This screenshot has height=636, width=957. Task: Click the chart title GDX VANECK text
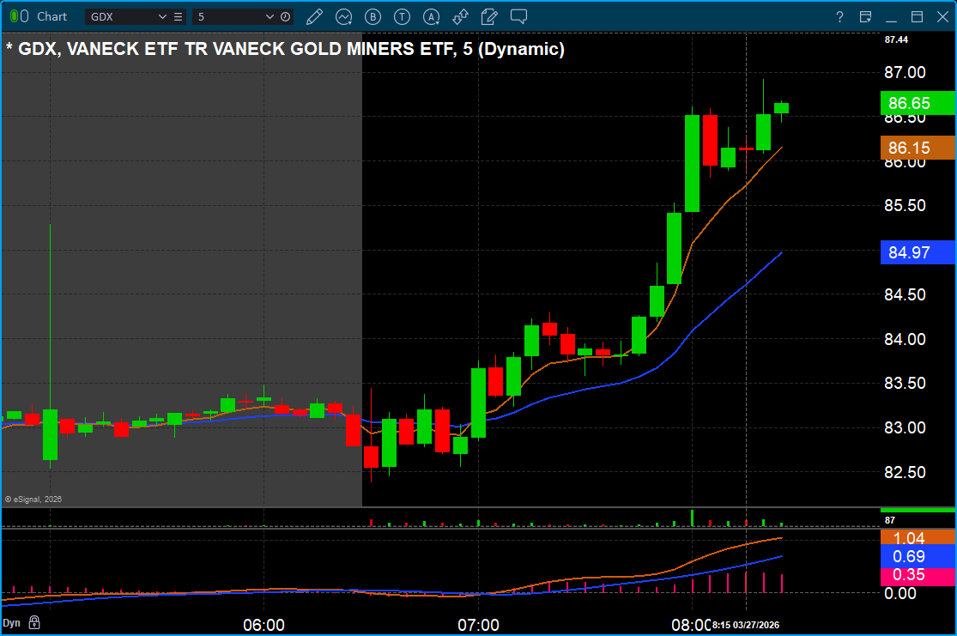point(285,49)
